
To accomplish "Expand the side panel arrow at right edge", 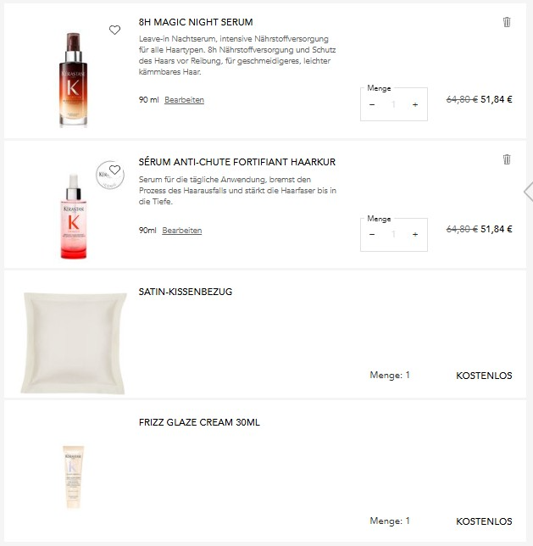I will (x=528, y=192).
